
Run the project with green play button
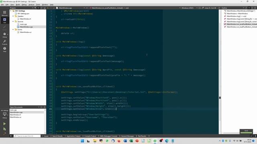(4, 124)
